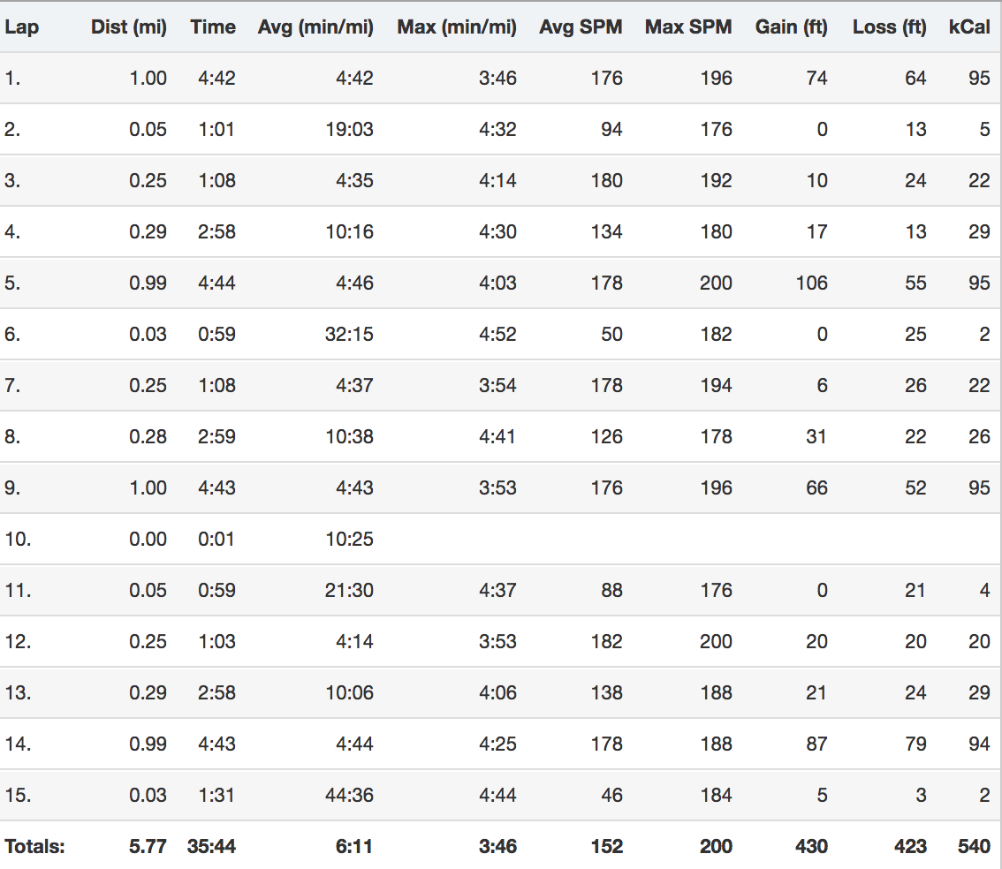Select the Loss (ft) column header
The width and height of the screenshot is (1002, 869).
890,27
